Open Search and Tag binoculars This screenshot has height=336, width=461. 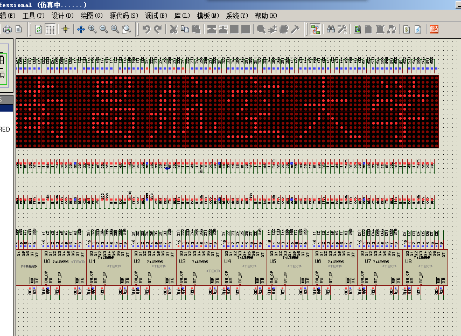(331, 29)
